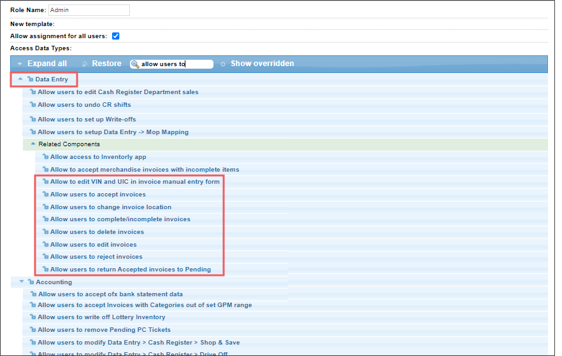The width and height of the screenshot is (562, 356).
Task: Click icon beside accept merchandise invoices with incomplete items
Action: tap(45, 169)
